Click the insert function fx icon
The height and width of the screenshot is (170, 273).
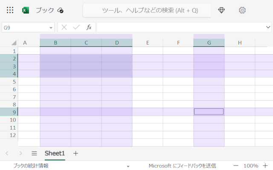click(89, 27)
